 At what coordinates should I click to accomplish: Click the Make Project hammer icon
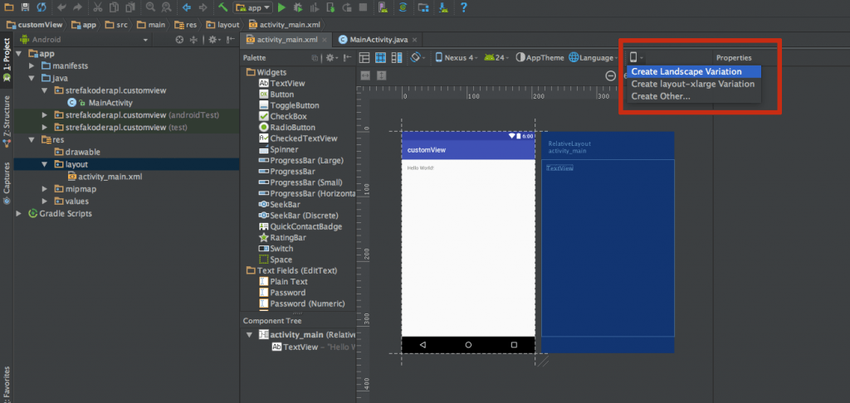pyautogui.click(x=223, y=7)
